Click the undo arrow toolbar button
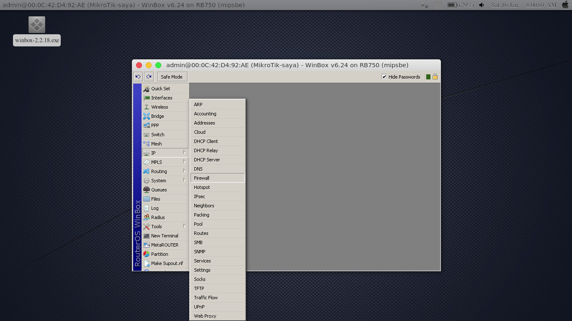 point(138,77)
